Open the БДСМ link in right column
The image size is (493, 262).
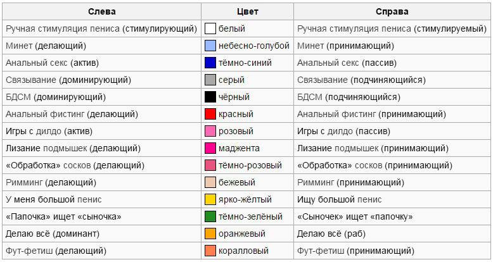point(310,97)
